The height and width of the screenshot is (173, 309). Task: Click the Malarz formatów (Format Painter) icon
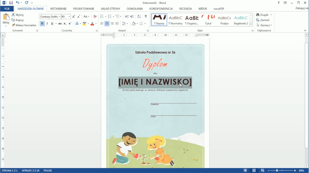point(14,25)
